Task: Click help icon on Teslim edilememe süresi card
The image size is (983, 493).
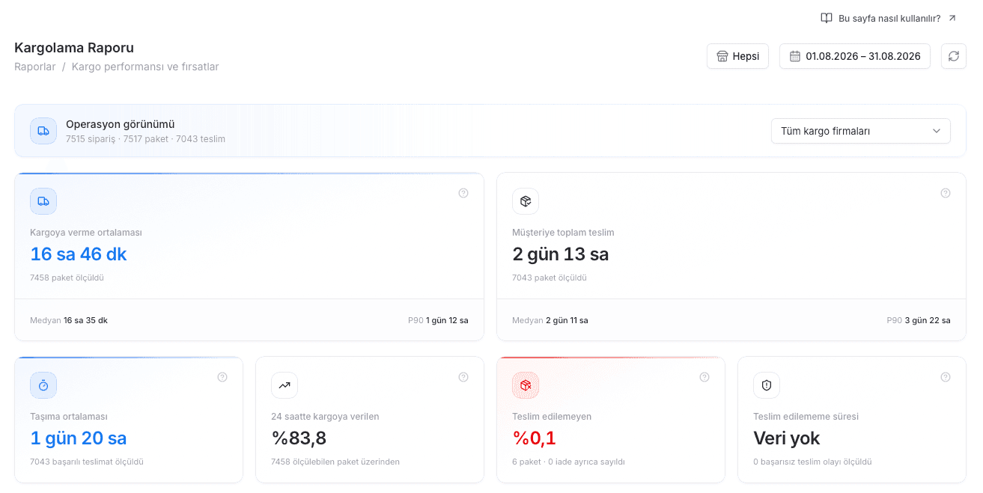Action: tap(946, 377)
